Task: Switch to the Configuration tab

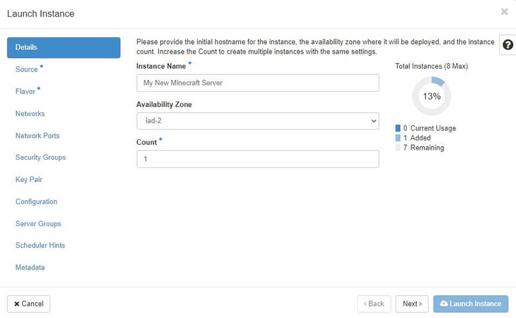Action: click(36, 202)
